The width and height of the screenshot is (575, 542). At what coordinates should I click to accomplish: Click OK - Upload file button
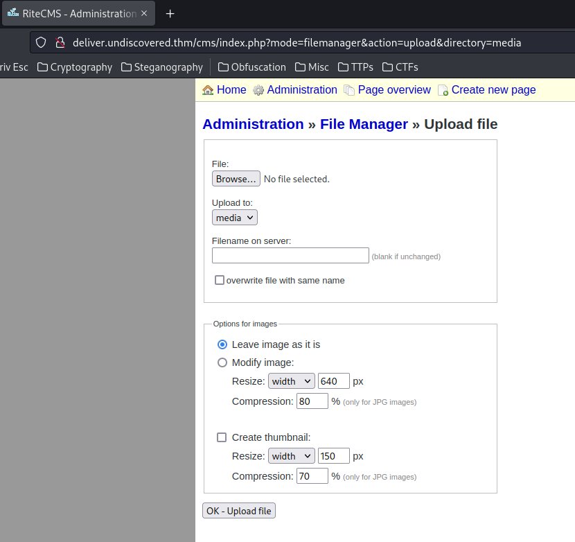[239, 510]
